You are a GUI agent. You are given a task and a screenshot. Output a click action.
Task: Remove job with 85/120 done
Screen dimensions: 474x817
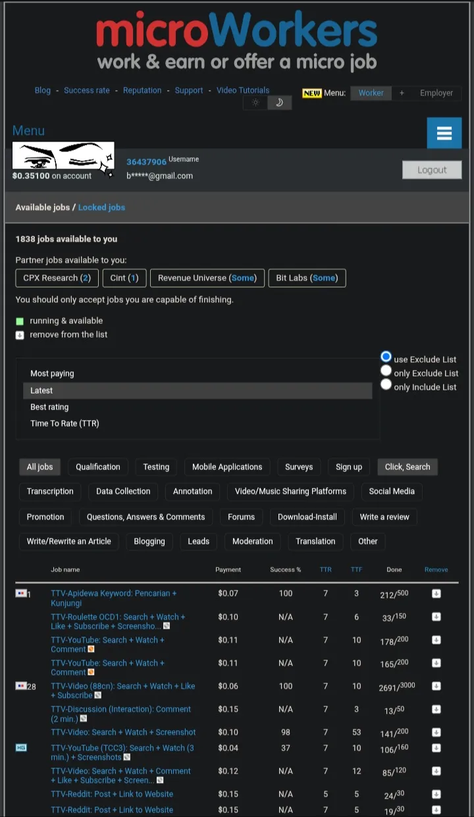[x=436, y=771]
